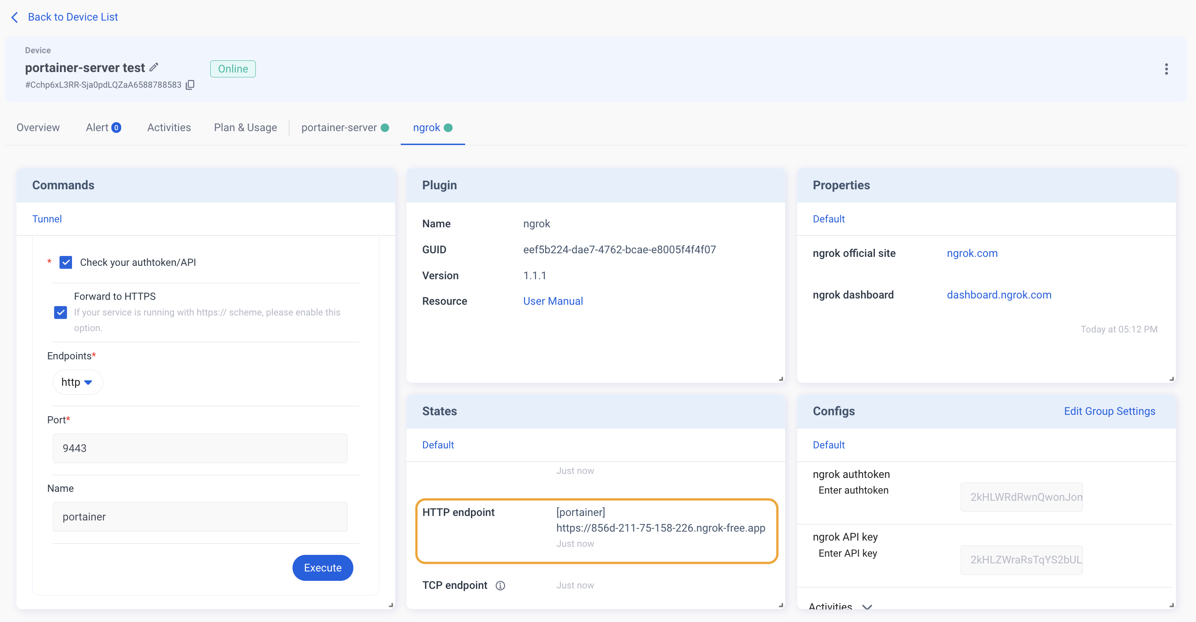Click Edit Group Settings
Image resolution: width=1196 pixels, height=622 pixels.
pyautogui.click(x=1109, y=411)
